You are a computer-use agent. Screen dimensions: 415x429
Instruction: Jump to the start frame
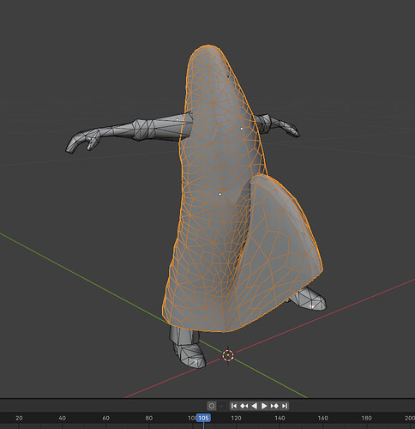[x=234, y=406]
